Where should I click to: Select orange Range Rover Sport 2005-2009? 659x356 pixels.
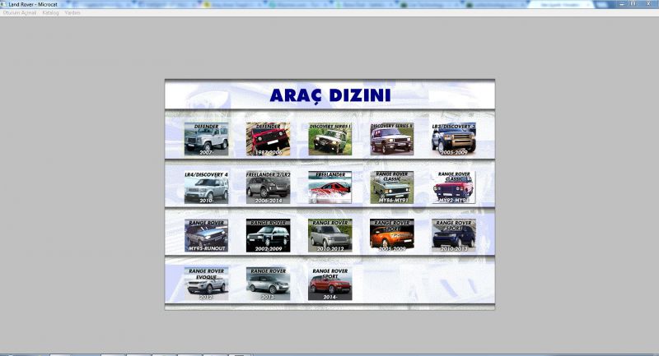pyautogui.click(x=392, y=236)
